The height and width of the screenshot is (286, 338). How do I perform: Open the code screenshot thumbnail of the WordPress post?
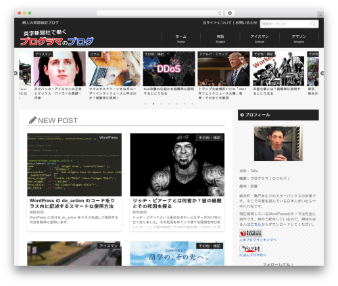(x=74, y=165)
